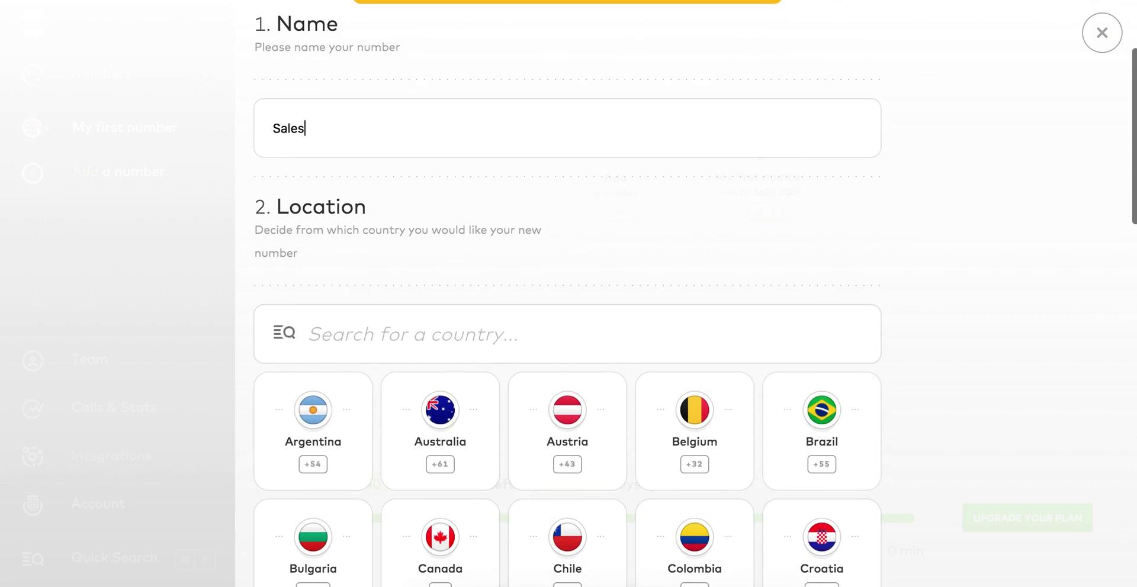Click the +54 dial code badge
Screen dimensions: 1137x587
point(313,464)
